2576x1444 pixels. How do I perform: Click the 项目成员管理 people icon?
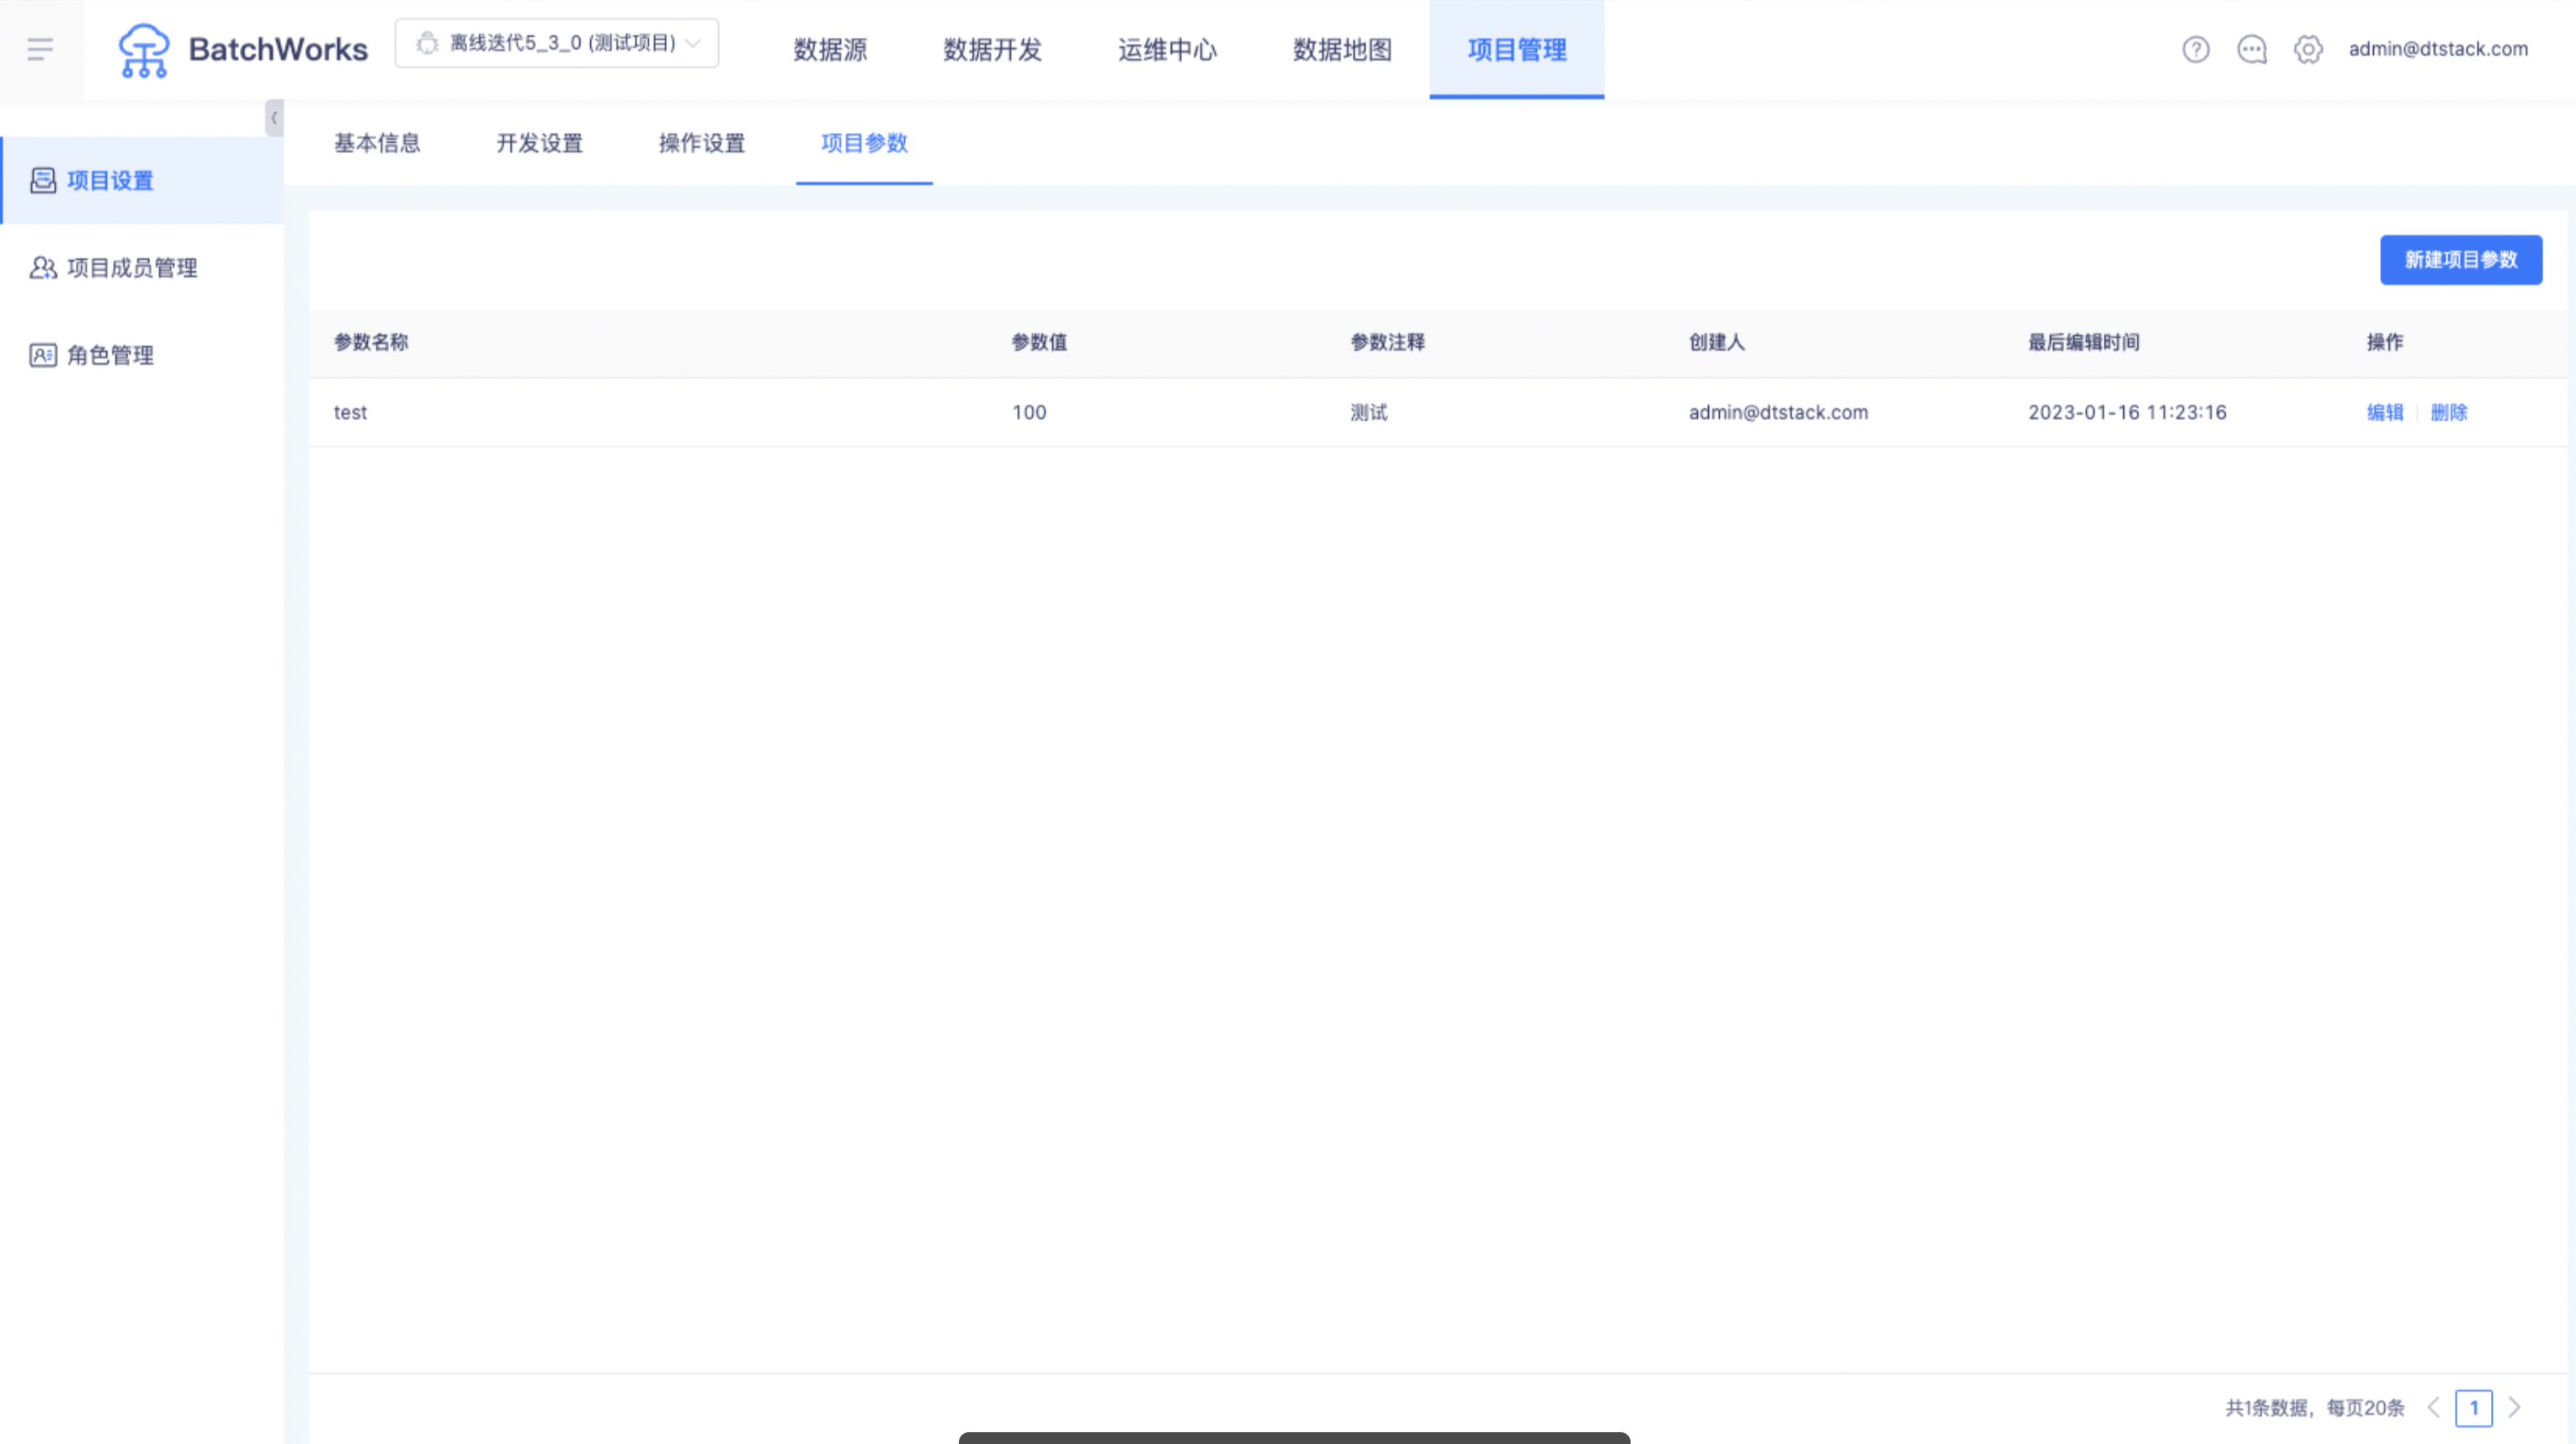(43, 268)
